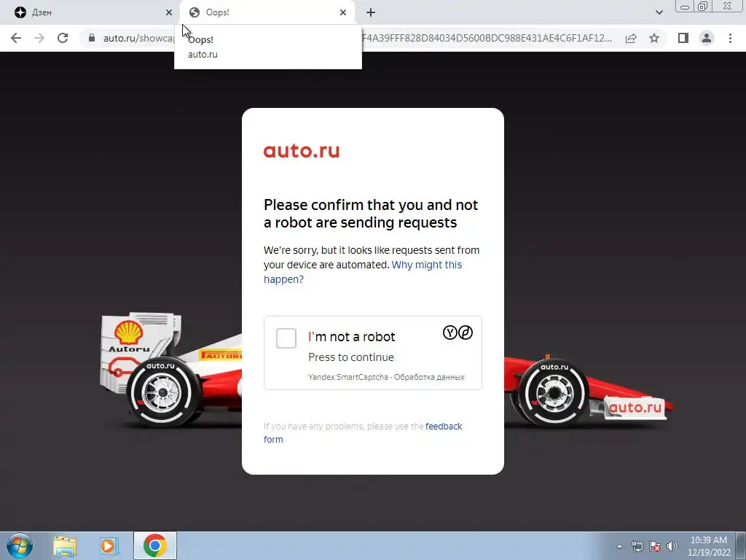
Task: Open the side panel icon
Action: 683,38
